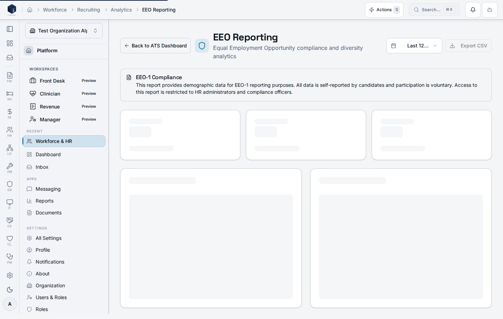The image size is (503, 319).
Task: Click the app cube logo
Action: tap(12, 9)
